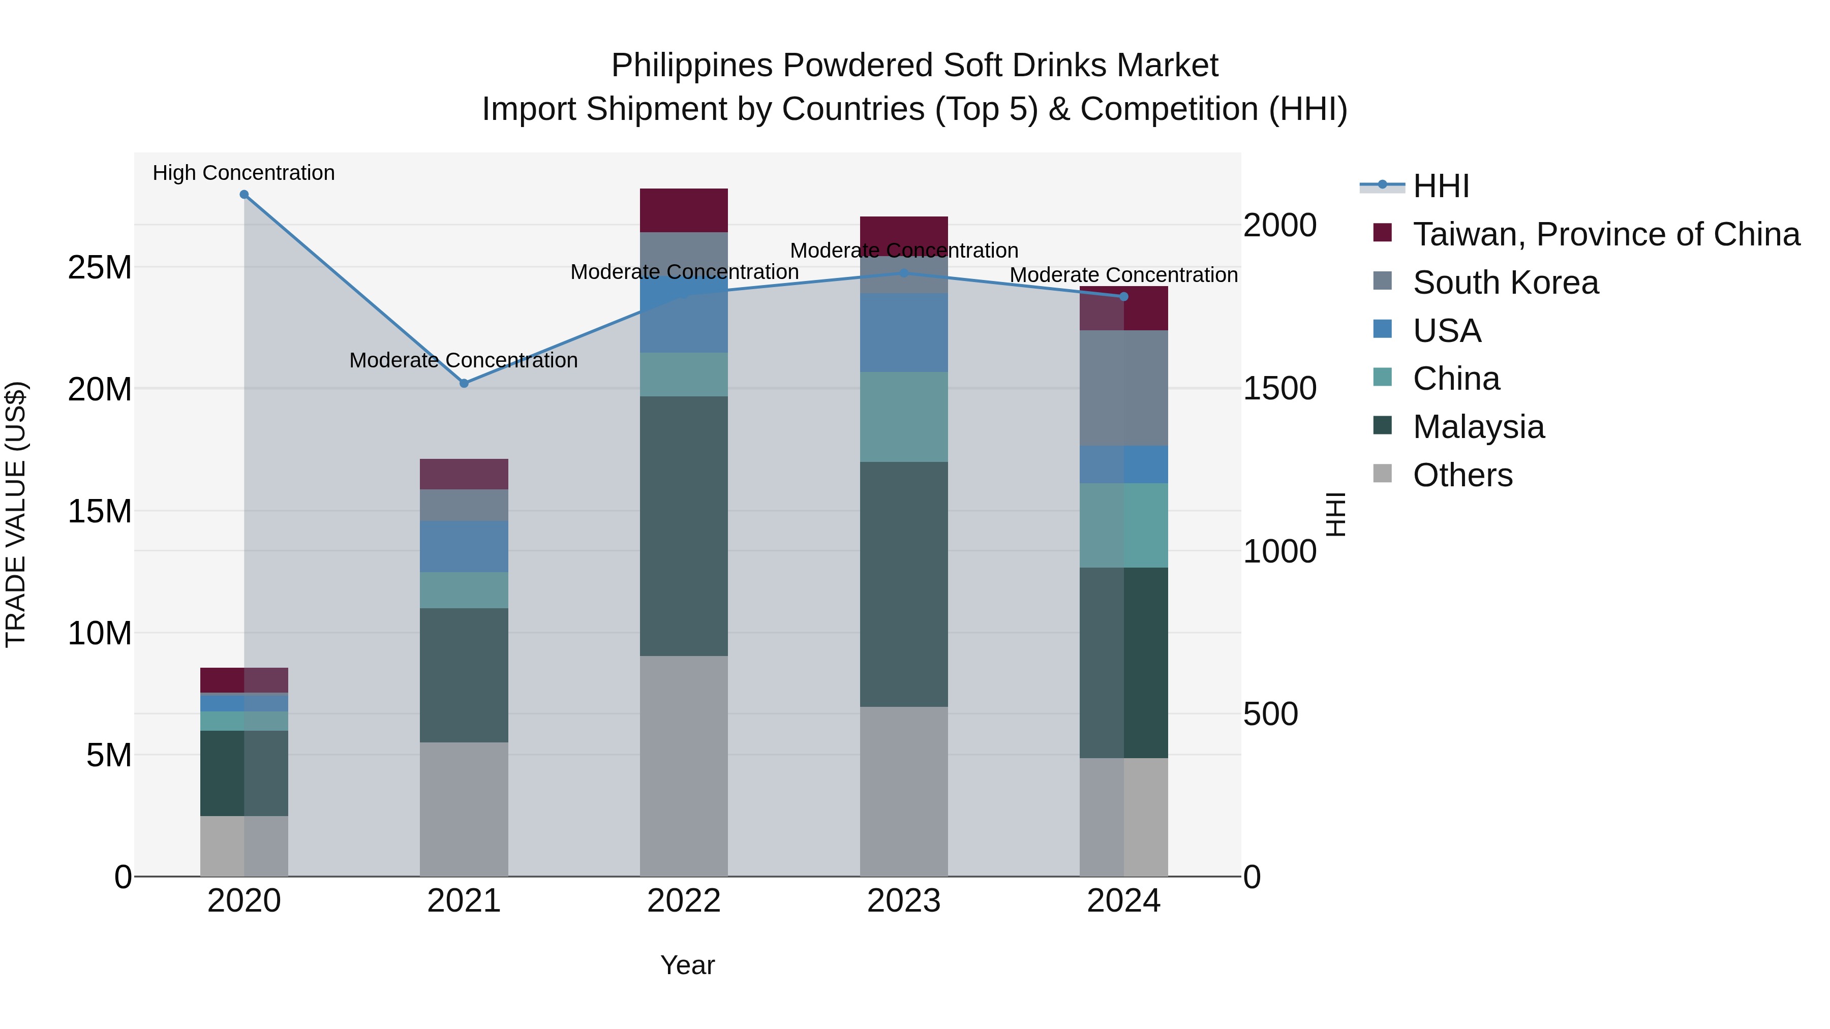
Task: Click the 2024 South Korea bar segment
Action: coord(1124,388)
